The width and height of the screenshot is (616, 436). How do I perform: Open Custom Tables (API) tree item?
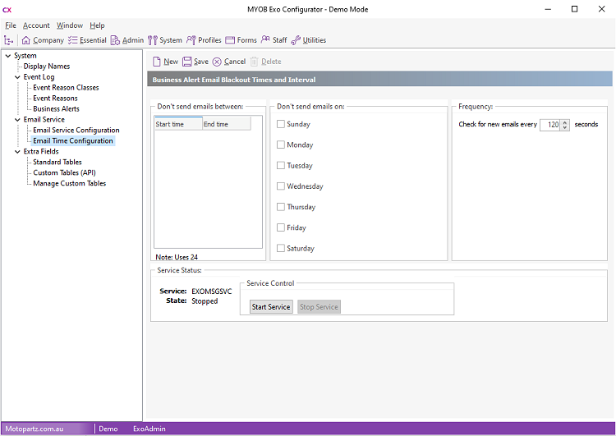pos(64,172)
